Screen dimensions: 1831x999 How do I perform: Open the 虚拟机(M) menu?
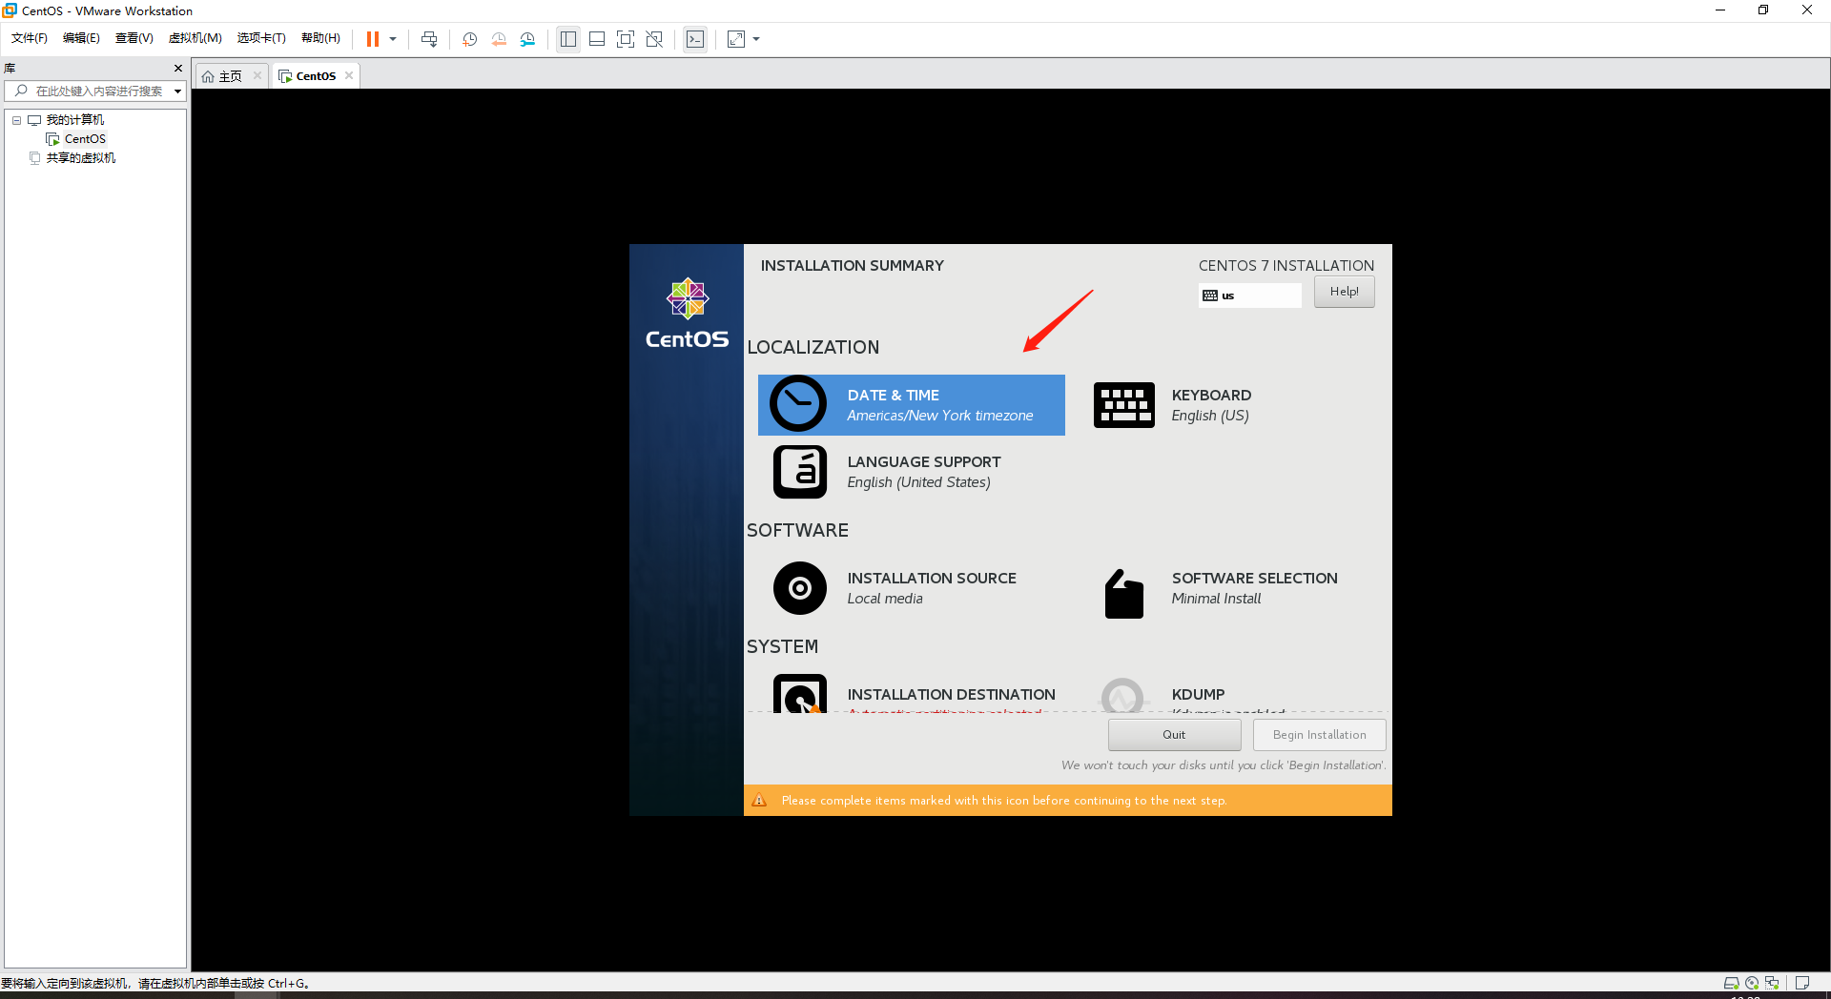(195, 38)
